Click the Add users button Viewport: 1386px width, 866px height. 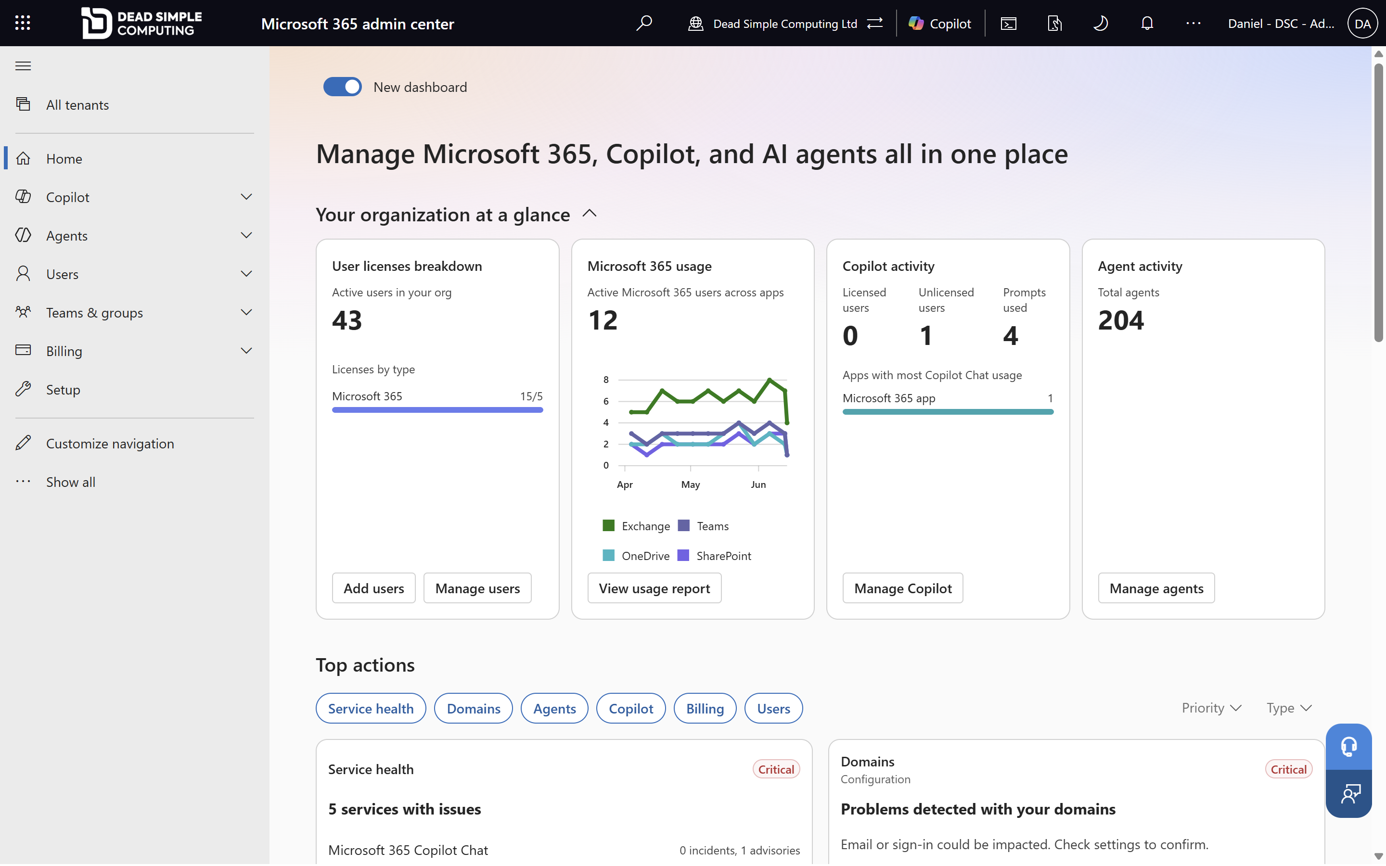coord(373,588)
